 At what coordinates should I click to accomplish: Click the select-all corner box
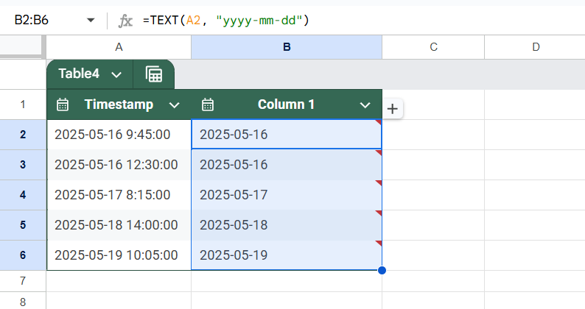(21, 46)
